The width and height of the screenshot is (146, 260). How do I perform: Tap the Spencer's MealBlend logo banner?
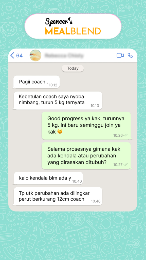click(73, 26)
